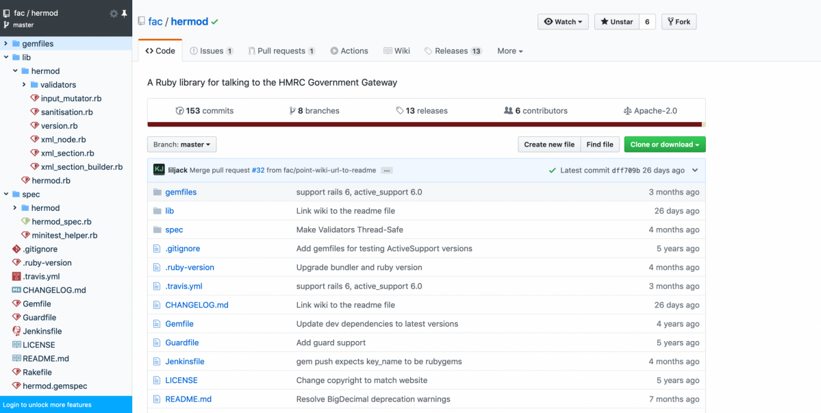Screen dimensions: 821x413
Task: Open Octotree settings gear
Action: [114, 14]
